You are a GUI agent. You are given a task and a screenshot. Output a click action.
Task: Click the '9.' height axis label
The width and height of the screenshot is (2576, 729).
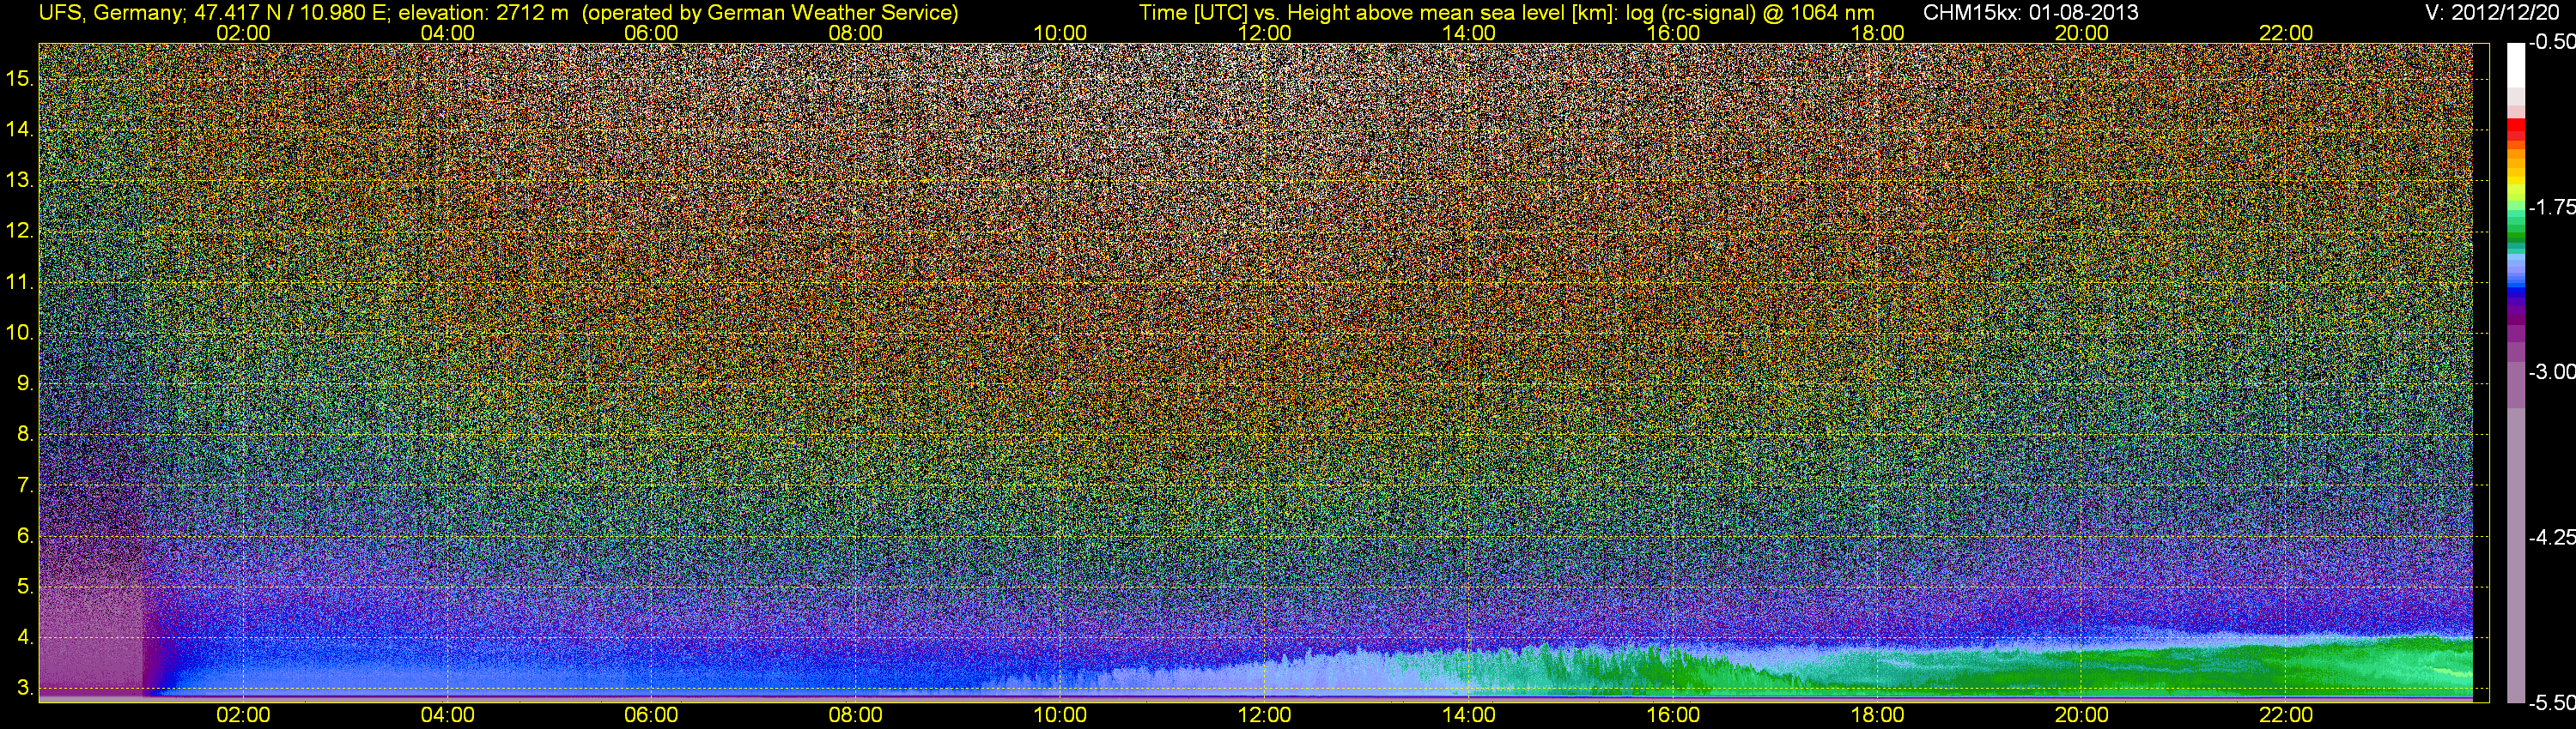(x=25, y=383)
